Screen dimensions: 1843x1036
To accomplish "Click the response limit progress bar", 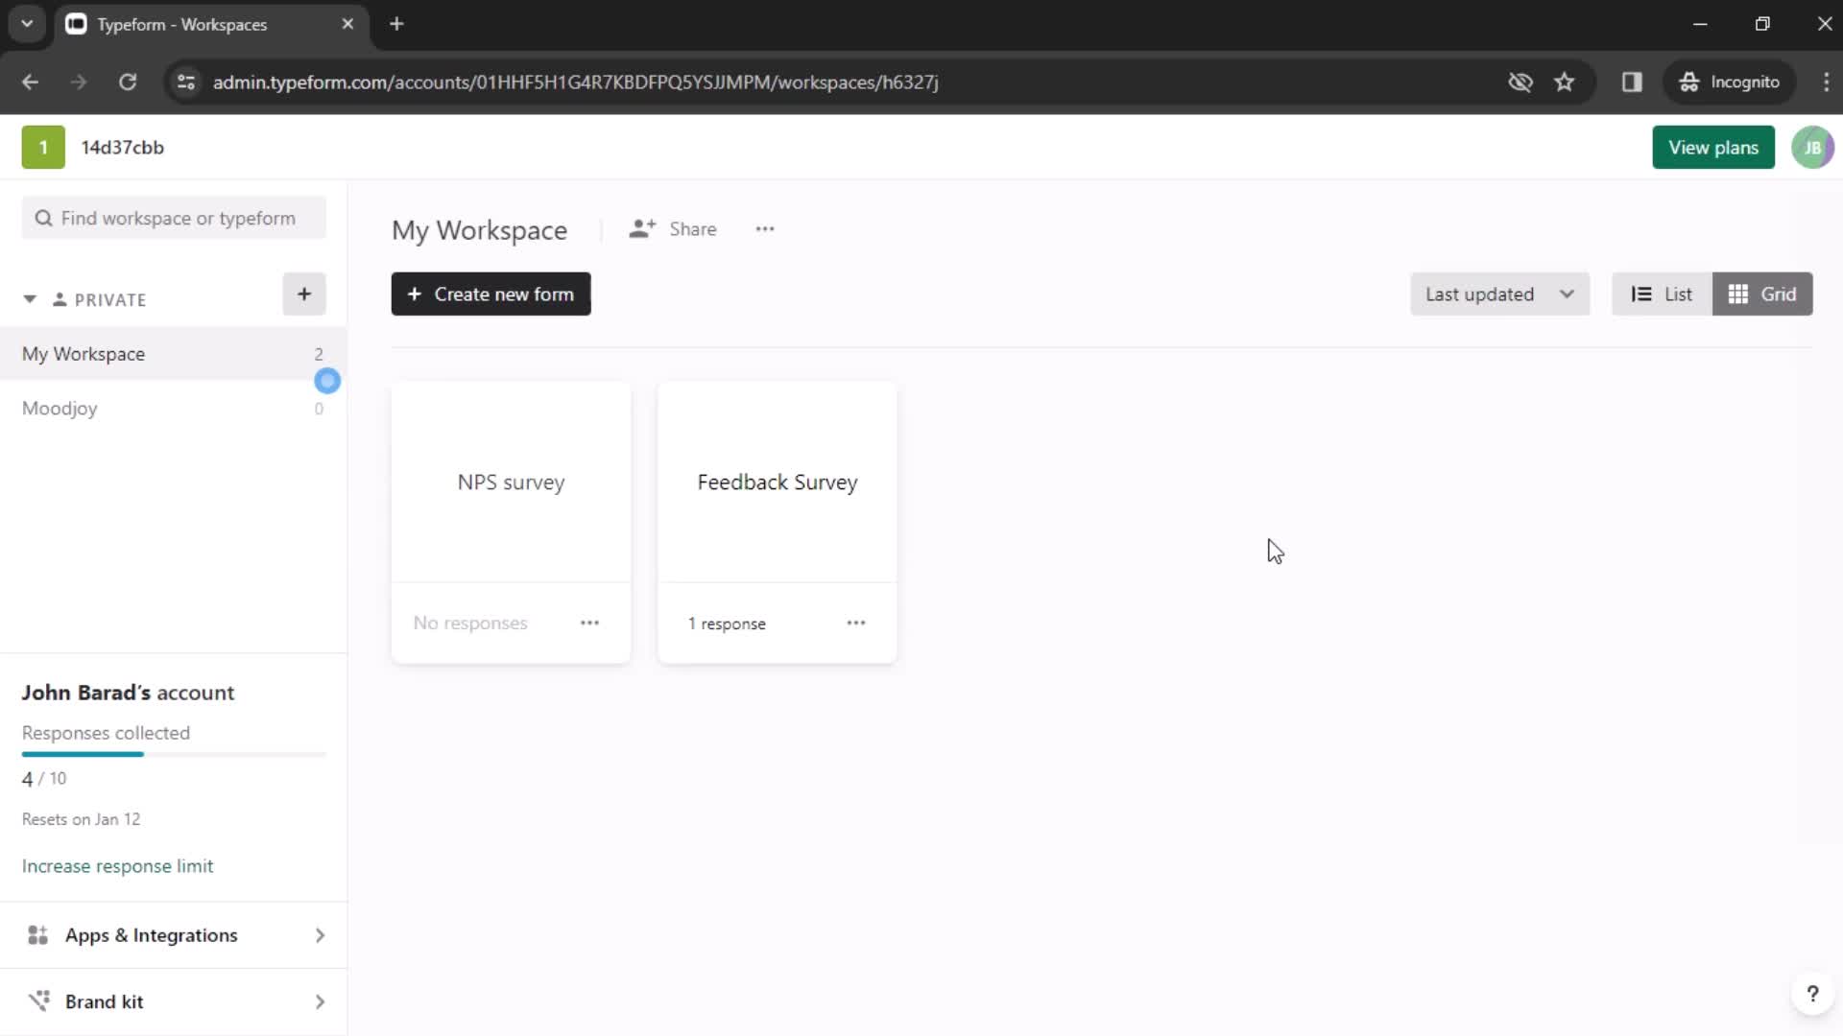I will point(174,754).
